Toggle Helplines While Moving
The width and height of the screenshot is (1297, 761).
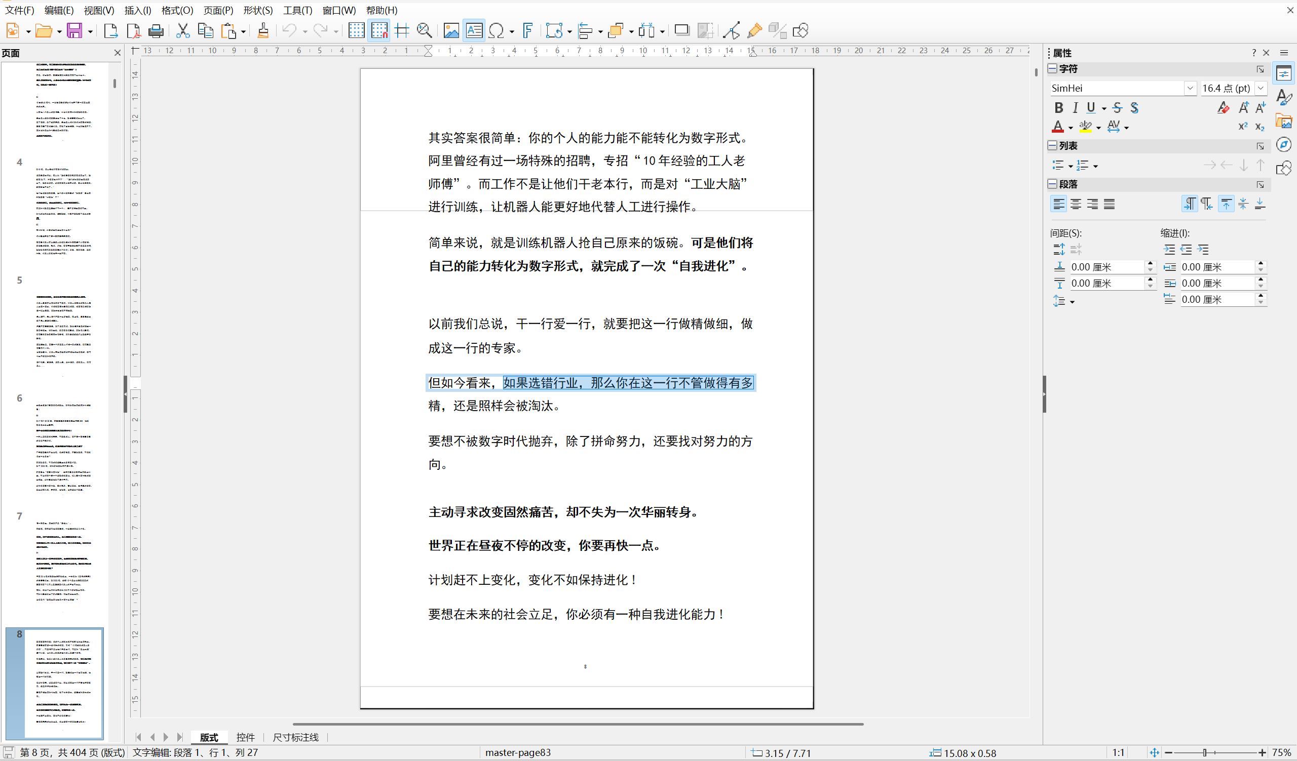[x=402, y=31]
